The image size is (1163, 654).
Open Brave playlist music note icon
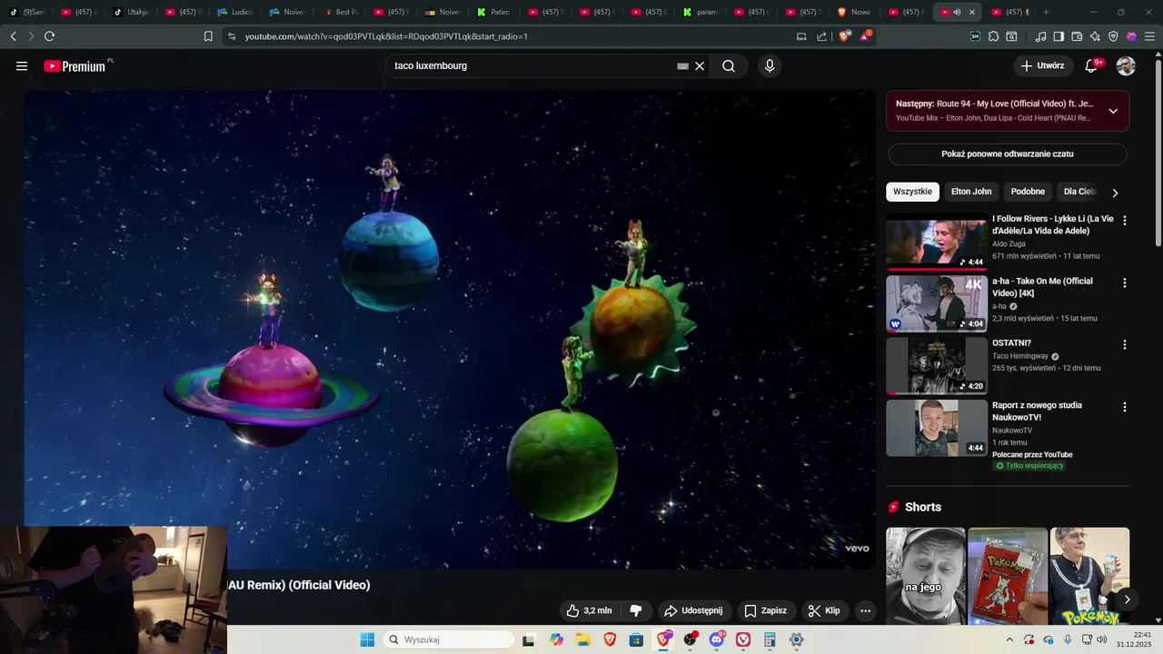click(1040, 36)
